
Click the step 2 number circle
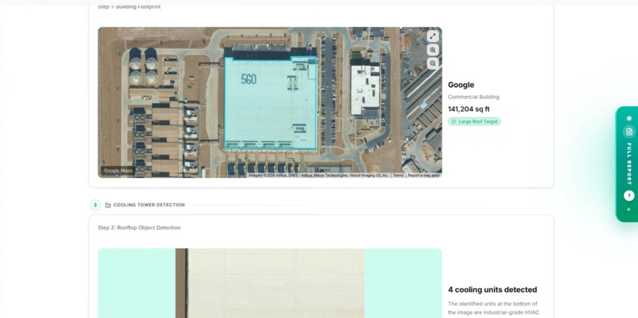pos(95,205)
